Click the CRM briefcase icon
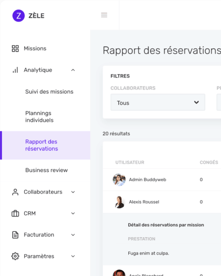 16,213
